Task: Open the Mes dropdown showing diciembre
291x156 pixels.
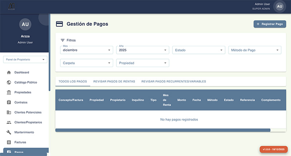Action: [87, 50]
